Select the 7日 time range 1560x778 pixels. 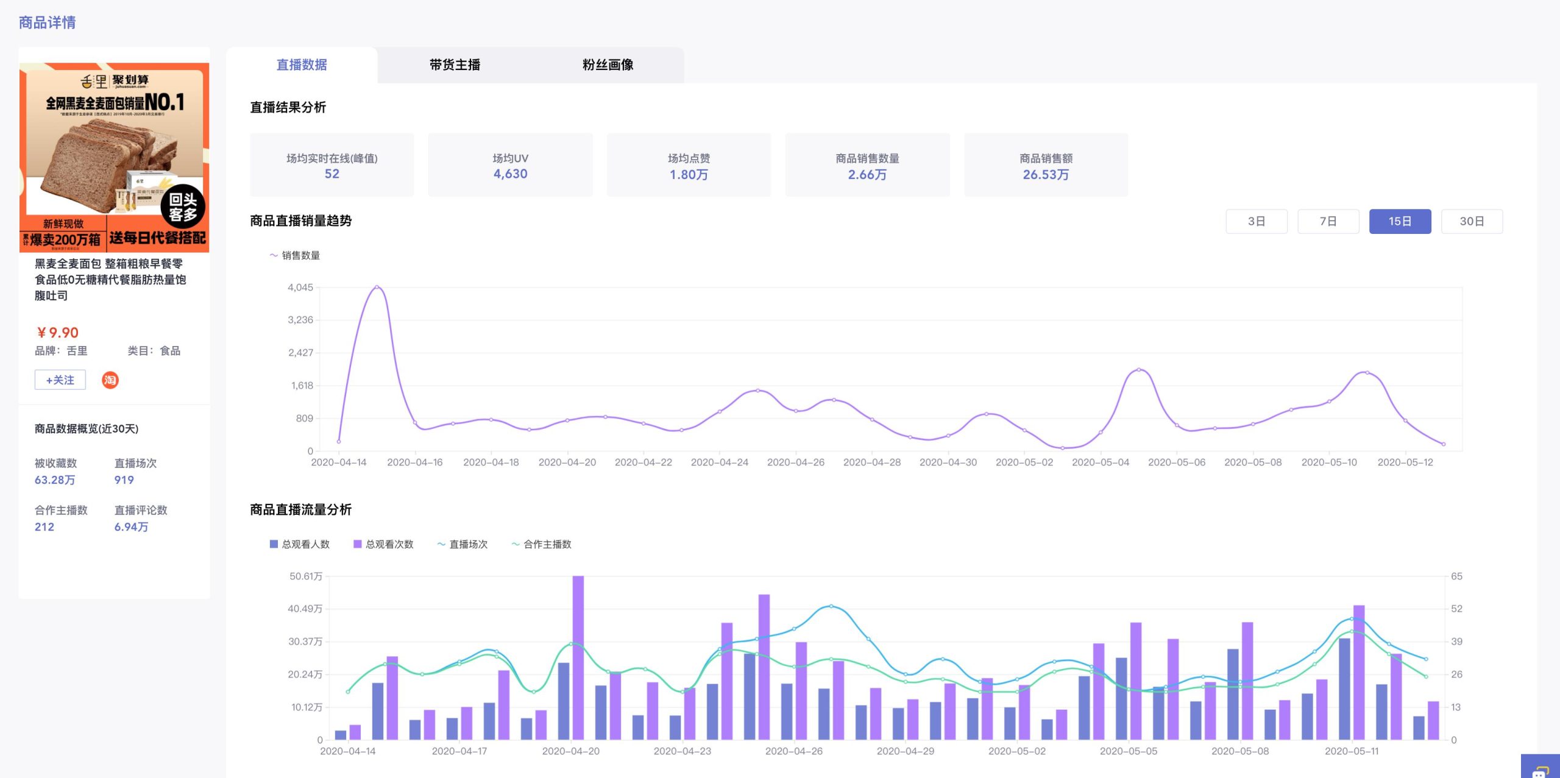(1328, 221)
